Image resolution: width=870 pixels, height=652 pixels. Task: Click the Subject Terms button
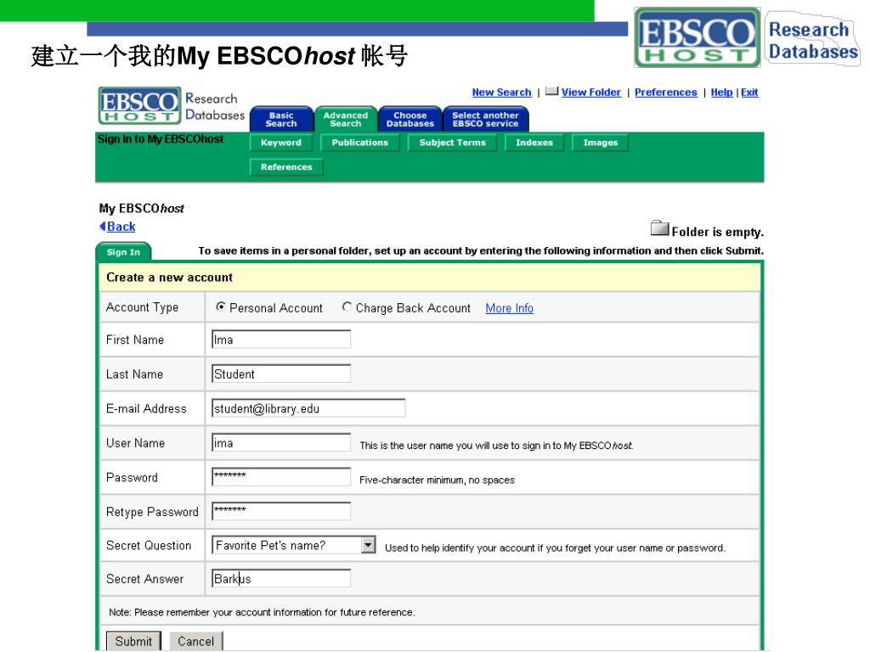tap(452, 143)
